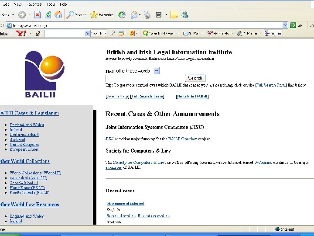The width and height of the screenshot is (314, 236).
Task: Open the Search pane magnifier icon
Action: click(70, 15)
